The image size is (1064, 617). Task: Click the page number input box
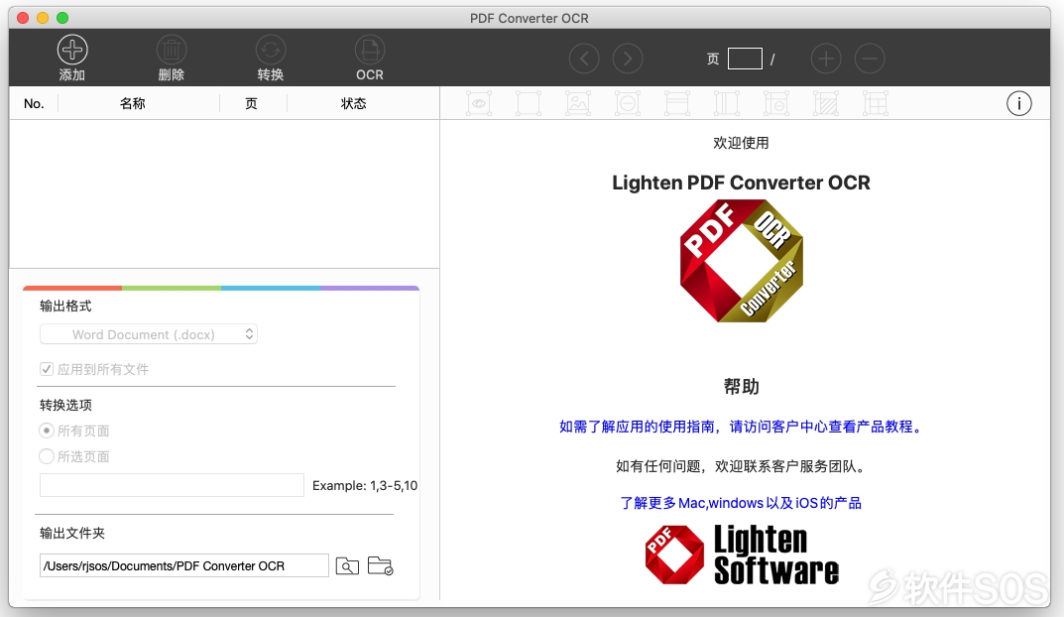point(745,59)
